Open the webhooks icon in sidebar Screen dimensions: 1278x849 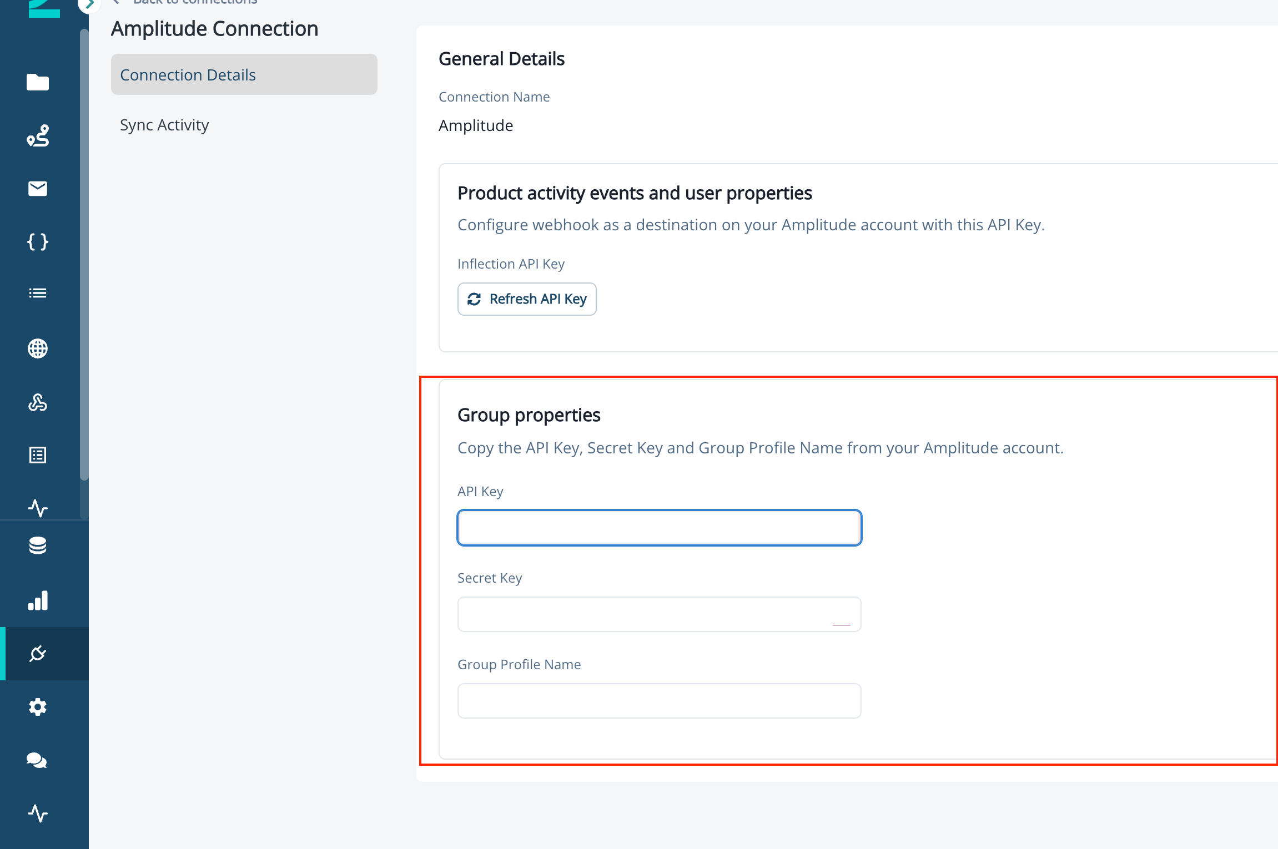pos(38,402)
